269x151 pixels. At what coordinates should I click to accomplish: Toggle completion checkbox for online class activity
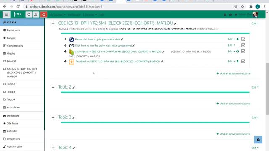pyautogui.click(x=243, y=39)
